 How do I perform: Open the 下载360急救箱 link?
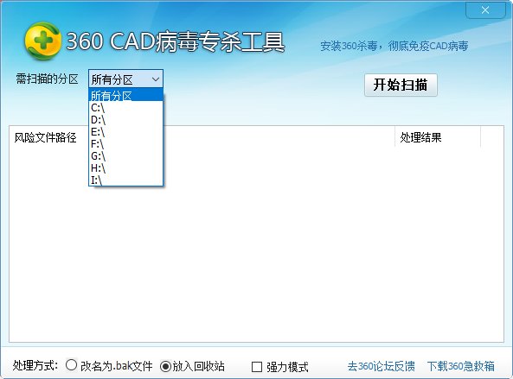[x=460, y=366]
